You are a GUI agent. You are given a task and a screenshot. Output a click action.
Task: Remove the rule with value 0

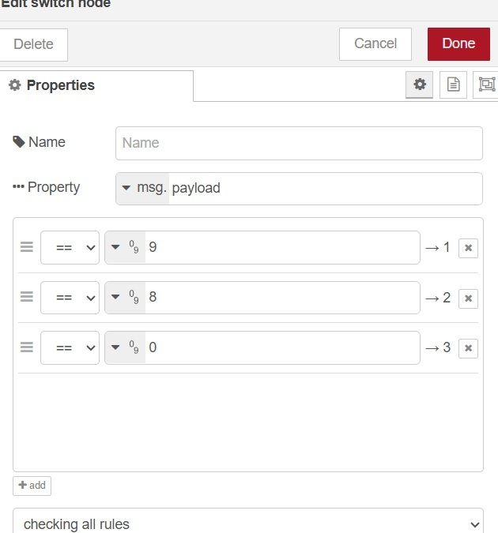[468, 348]
